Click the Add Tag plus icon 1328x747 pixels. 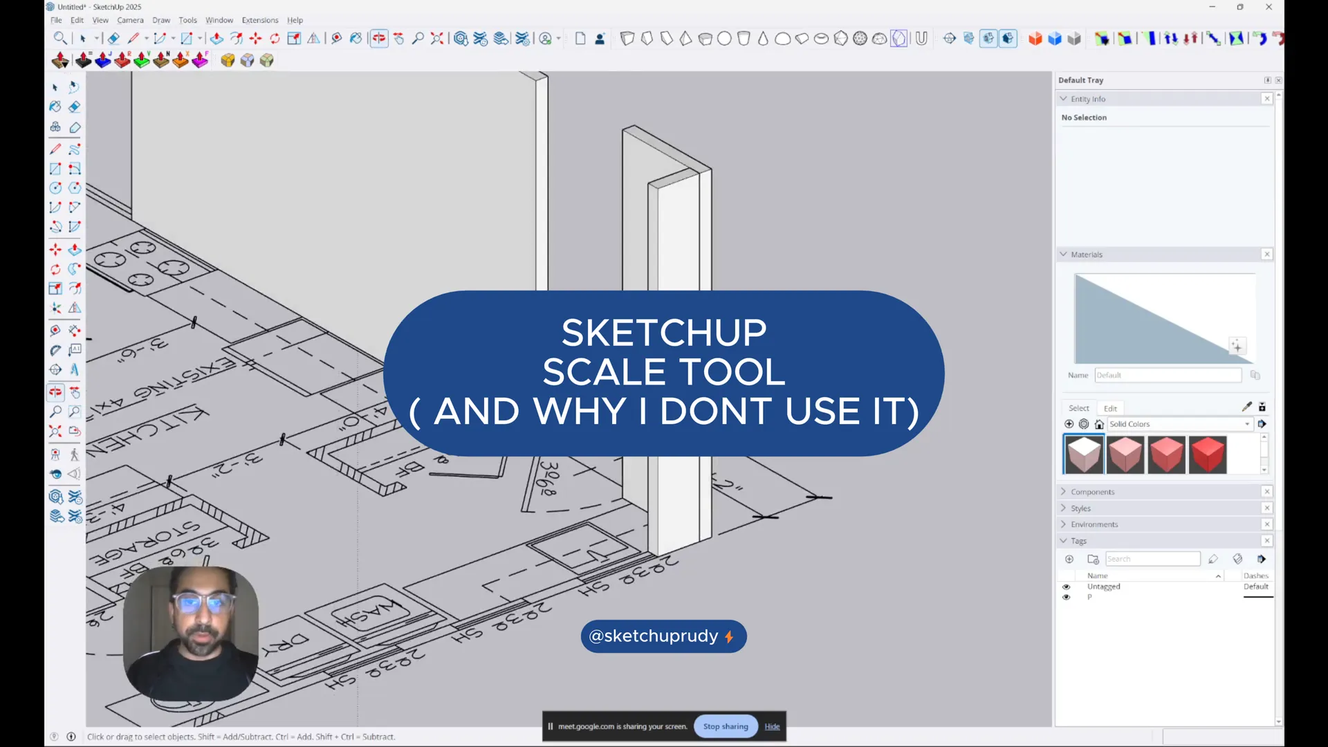(x=1069, y=559)
